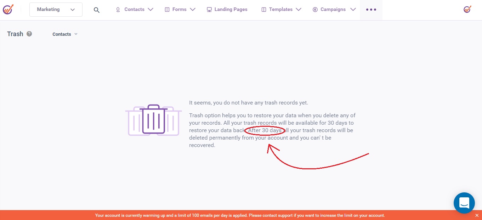Image resolution: width=482 pixels, height=220 pixels.
Task: Click the Templates layout icon
Action: (263, 10)
